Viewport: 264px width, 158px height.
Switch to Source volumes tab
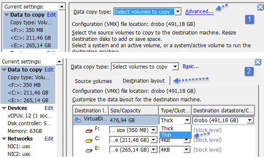click(x=93, y=81)
